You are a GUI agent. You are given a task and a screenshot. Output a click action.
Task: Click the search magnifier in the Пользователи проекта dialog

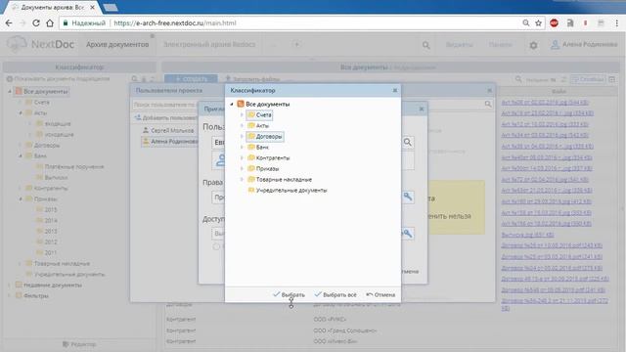click(488, 104)
